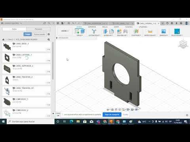Image resolution: width=190 pixels, height=142 pixels.
Task: Expand the Automatizar dropdown menu
Action: [x=94, y=35]
